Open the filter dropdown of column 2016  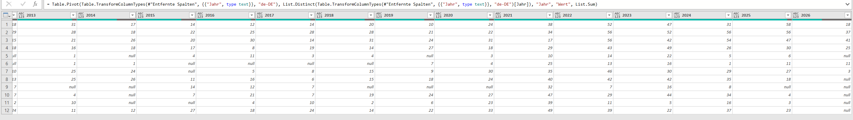252,15
